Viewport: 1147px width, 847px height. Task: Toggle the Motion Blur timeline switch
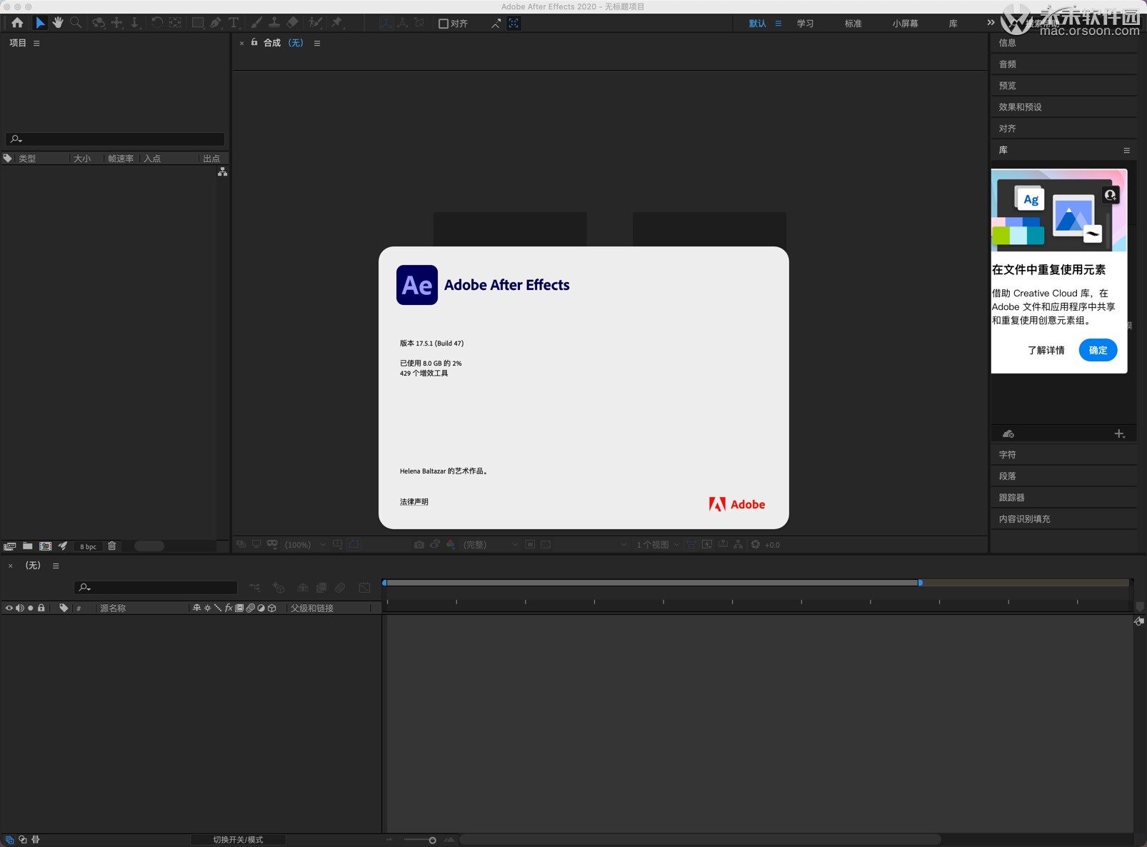[341, 588]
